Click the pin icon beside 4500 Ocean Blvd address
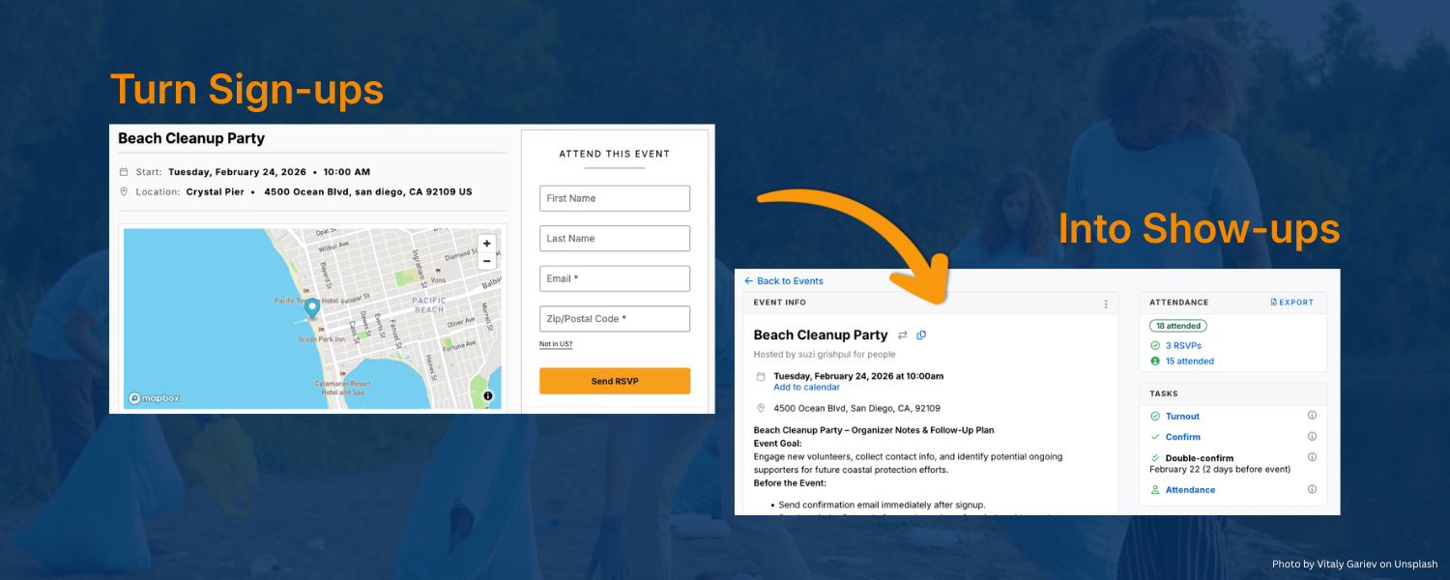This screenshot has height=580, width=1450. tap(761, 408)
